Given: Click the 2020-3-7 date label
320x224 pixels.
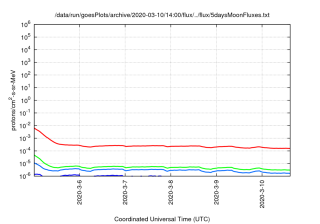Looking at the screenshot, I should tap(125, 192).
